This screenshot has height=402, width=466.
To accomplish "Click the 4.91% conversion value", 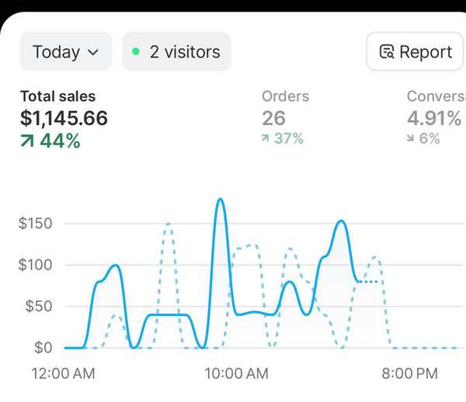I will (434, 118).
